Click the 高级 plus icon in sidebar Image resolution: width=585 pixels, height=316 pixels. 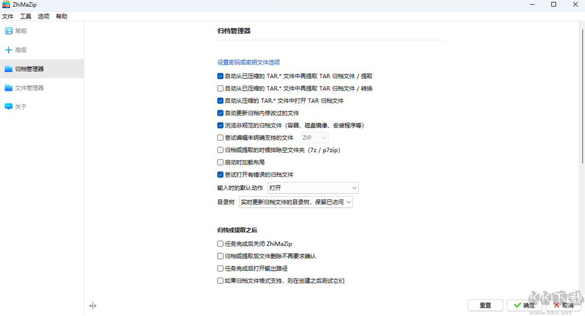point(8,50)
